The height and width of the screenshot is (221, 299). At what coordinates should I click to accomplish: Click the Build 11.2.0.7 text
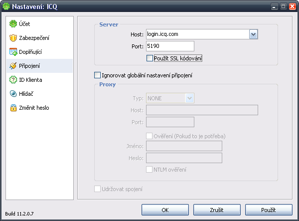(19, 214)
